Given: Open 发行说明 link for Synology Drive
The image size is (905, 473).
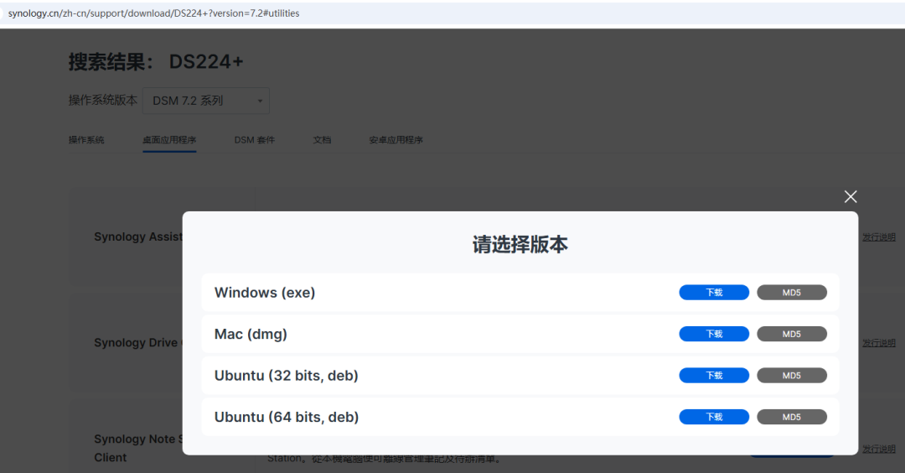Looking at the screenshot, I should coord(879,343).
